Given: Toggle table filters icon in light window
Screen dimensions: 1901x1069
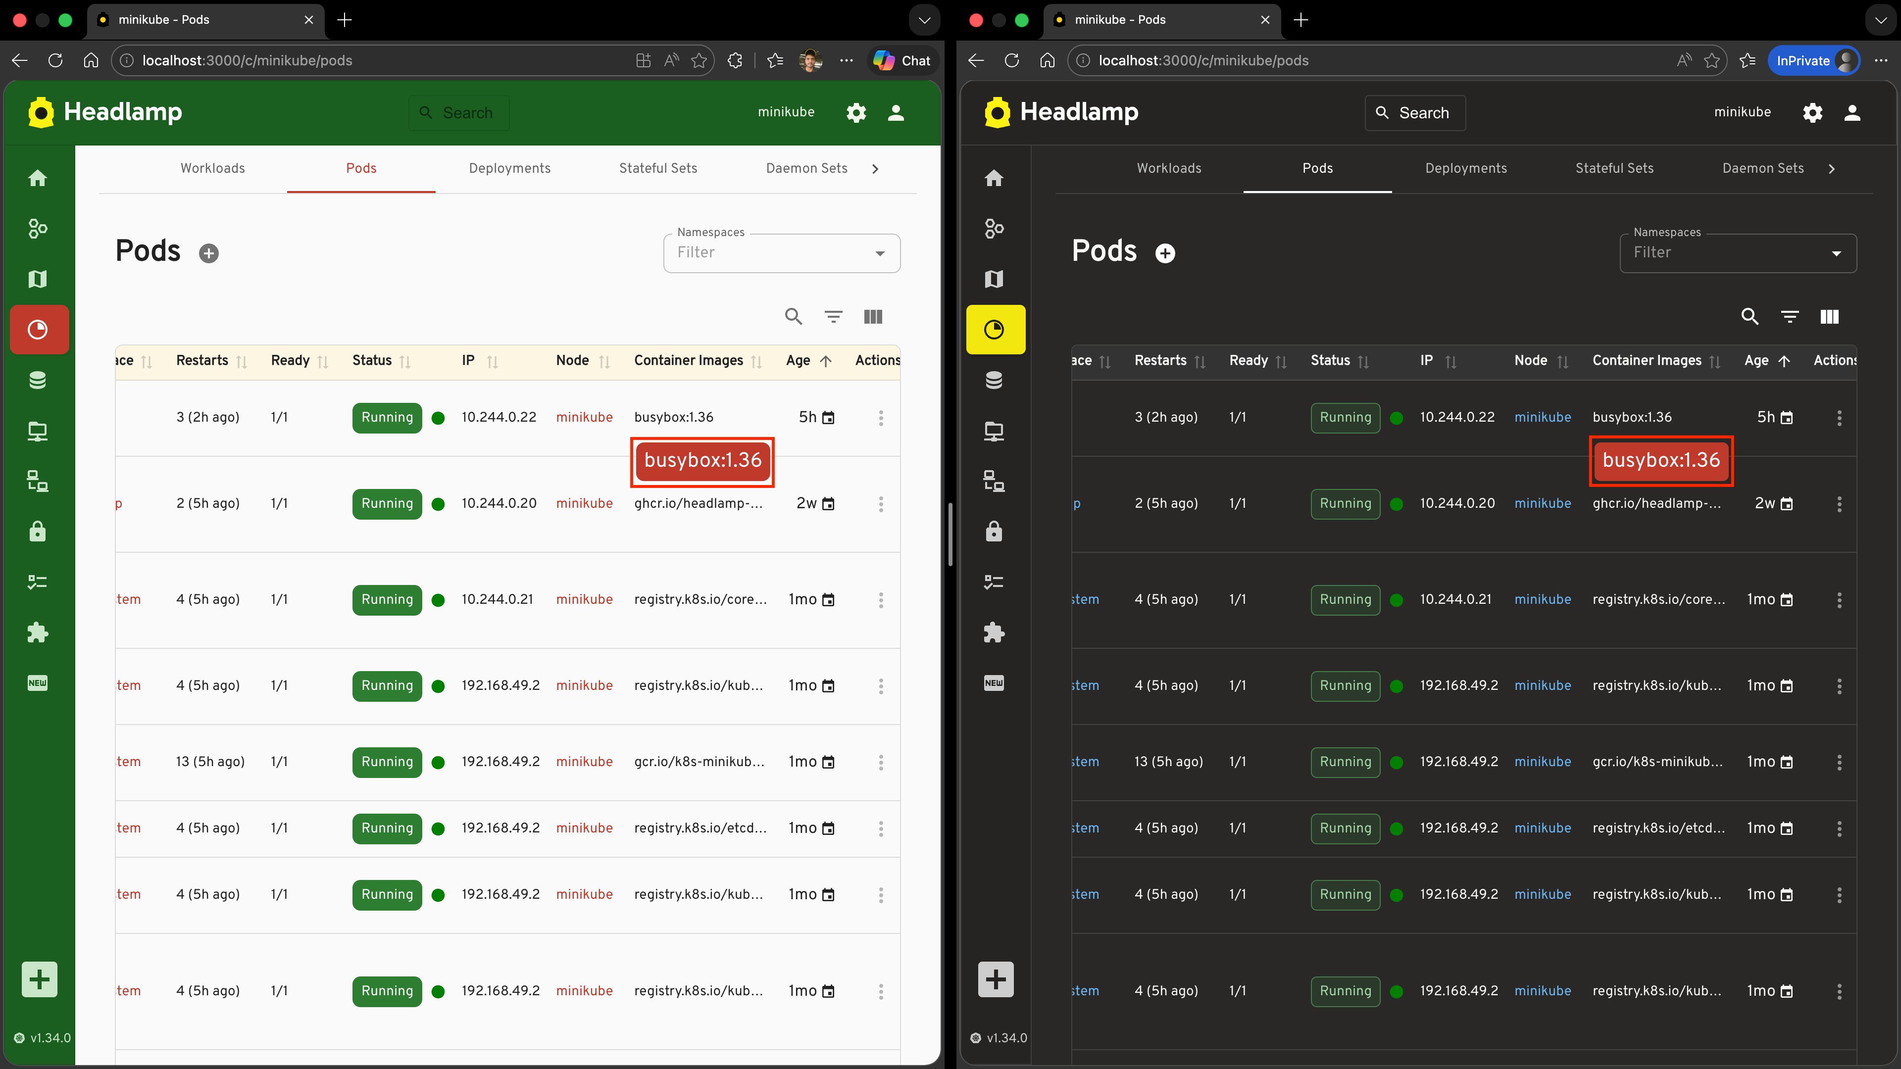Looking at the screenshot, I should tap(833, 317).
